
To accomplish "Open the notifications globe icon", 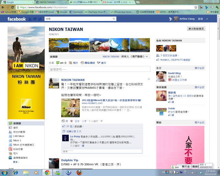I will coord(40,19).
